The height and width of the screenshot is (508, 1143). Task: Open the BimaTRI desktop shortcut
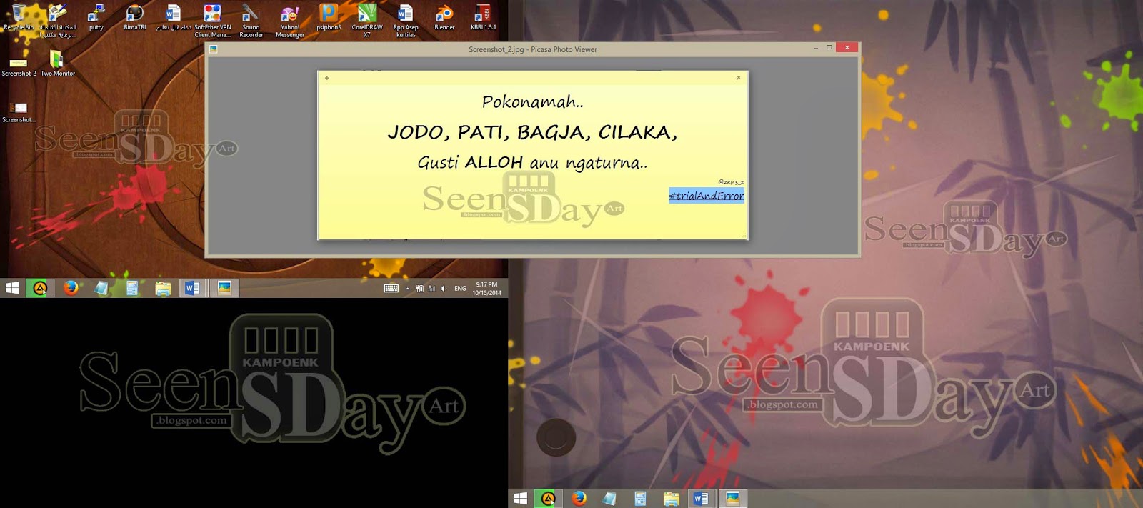(134, 18)
